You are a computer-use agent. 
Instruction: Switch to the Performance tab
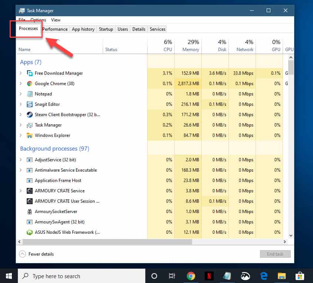(x=55, y=29)
